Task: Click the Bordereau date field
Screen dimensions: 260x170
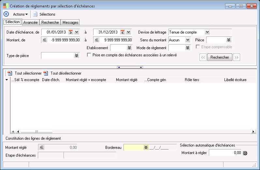Action: pos(163,147)
